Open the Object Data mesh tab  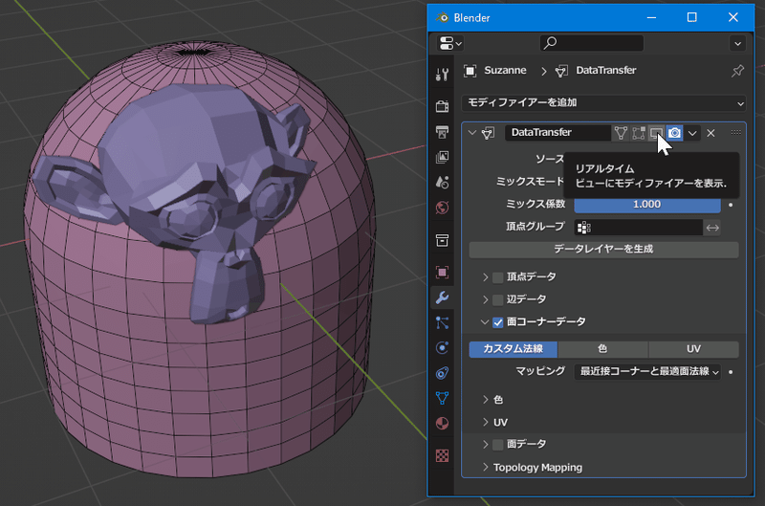(442, 398)
